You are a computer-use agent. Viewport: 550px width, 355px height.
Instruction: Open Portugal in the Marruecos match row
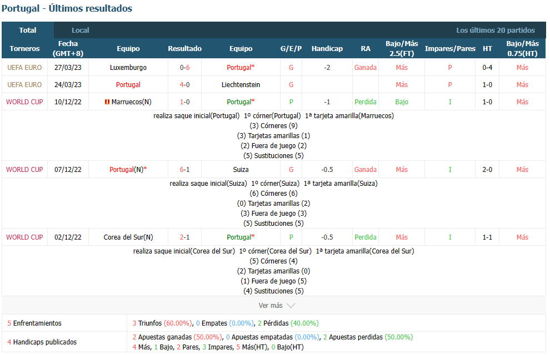241,102
